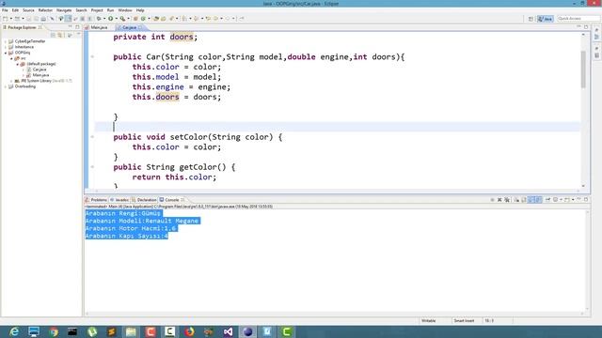Open the Refactor menu
Viewport: 602px width, 338px height.
[45, 10]
